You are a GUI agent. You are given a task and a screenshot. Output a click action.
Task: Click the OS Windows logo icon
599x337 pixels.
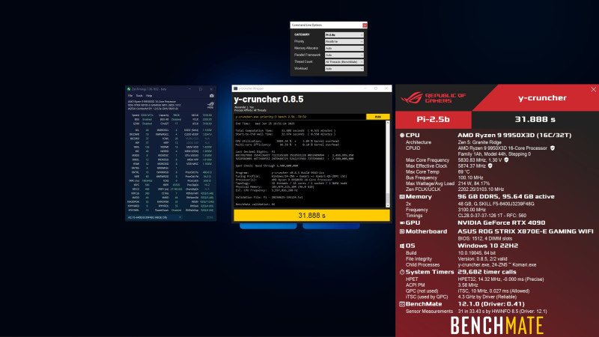[x=402, y=246]
